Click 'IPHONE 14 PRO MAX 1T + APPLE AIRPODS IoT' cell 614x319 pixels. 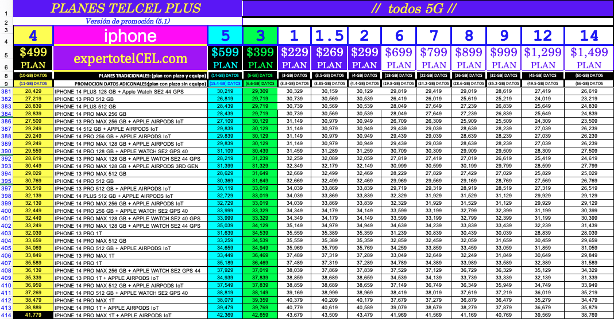[x=130, y=315]
